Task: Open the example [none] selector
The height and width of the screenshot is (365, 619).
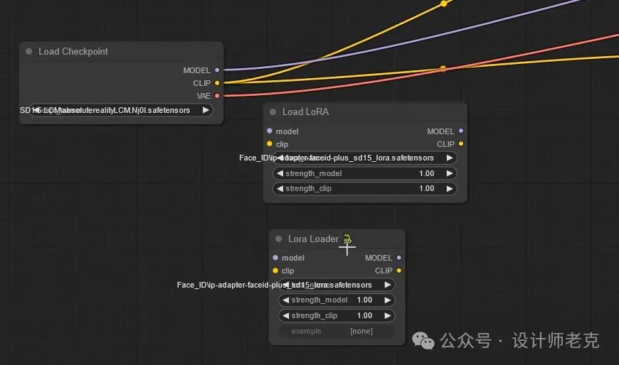Action: click(x=337, y=331)
